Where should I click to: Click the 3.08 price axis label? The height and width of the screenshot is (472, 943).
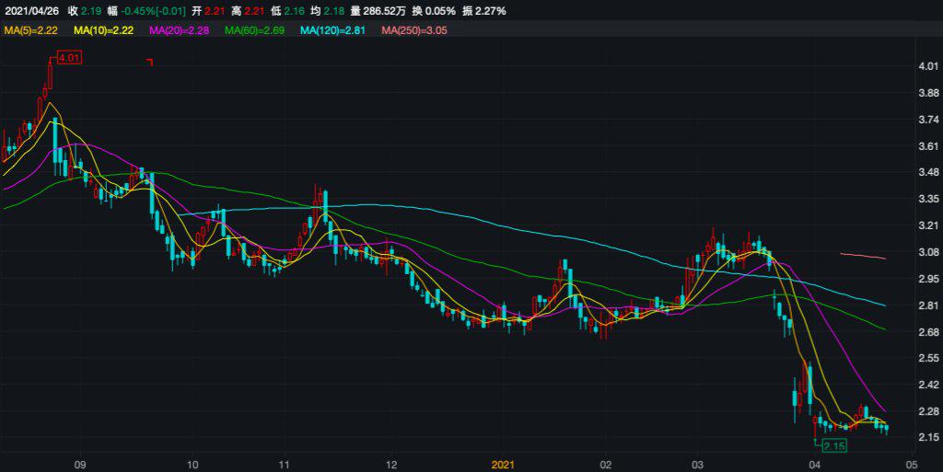[x=928, y=252]
